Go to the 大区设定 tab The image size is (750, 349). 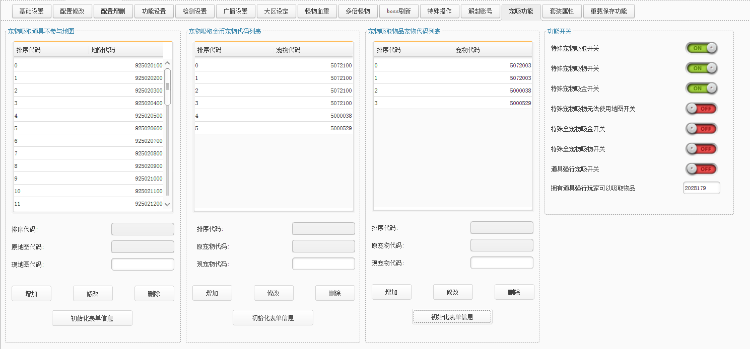[x=276, y=11]
